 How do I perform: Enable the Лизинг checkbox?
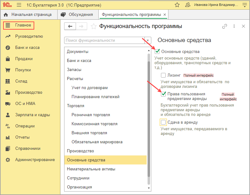click(x=163, y=75)
